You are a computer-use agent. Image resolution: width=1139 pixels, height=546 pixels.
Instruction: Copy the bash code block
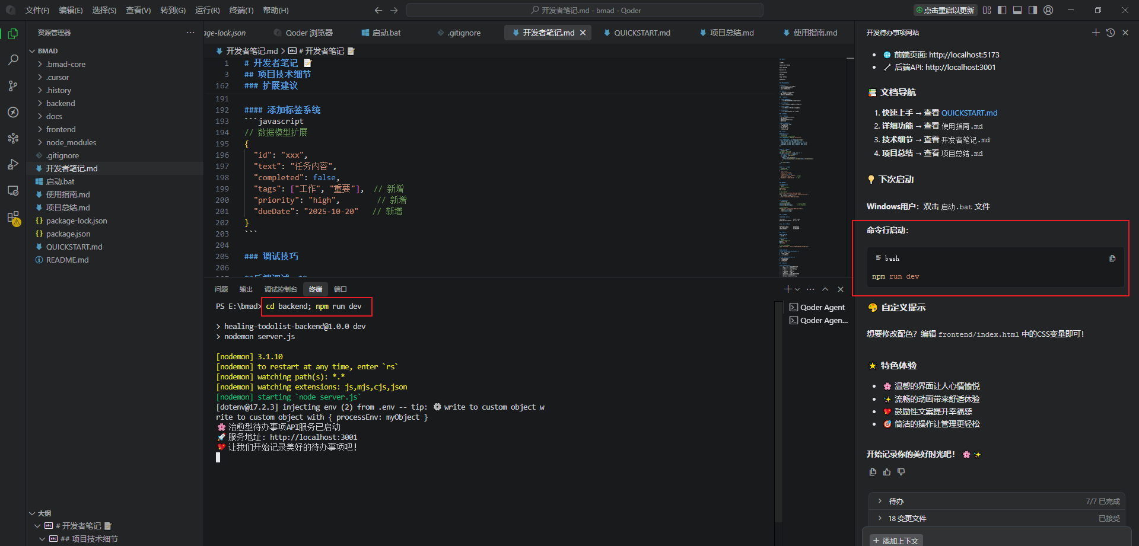(1112, 258)
